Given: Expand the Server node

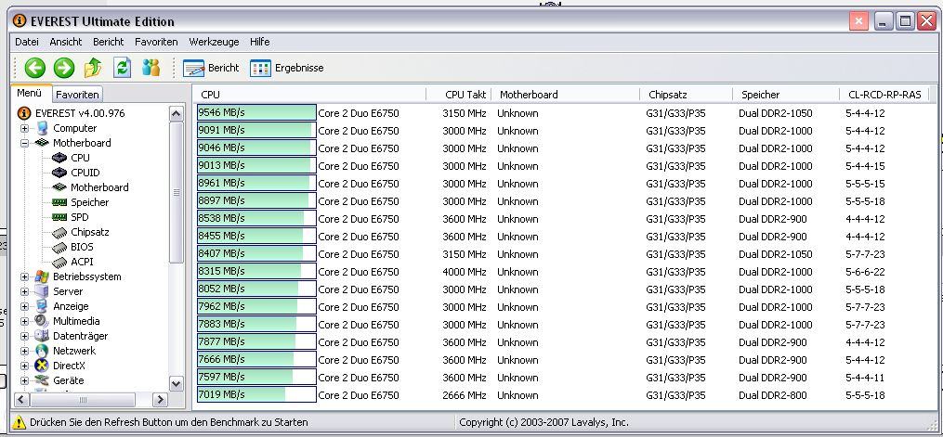Looking at the screenshot, I should coord(25,291).
